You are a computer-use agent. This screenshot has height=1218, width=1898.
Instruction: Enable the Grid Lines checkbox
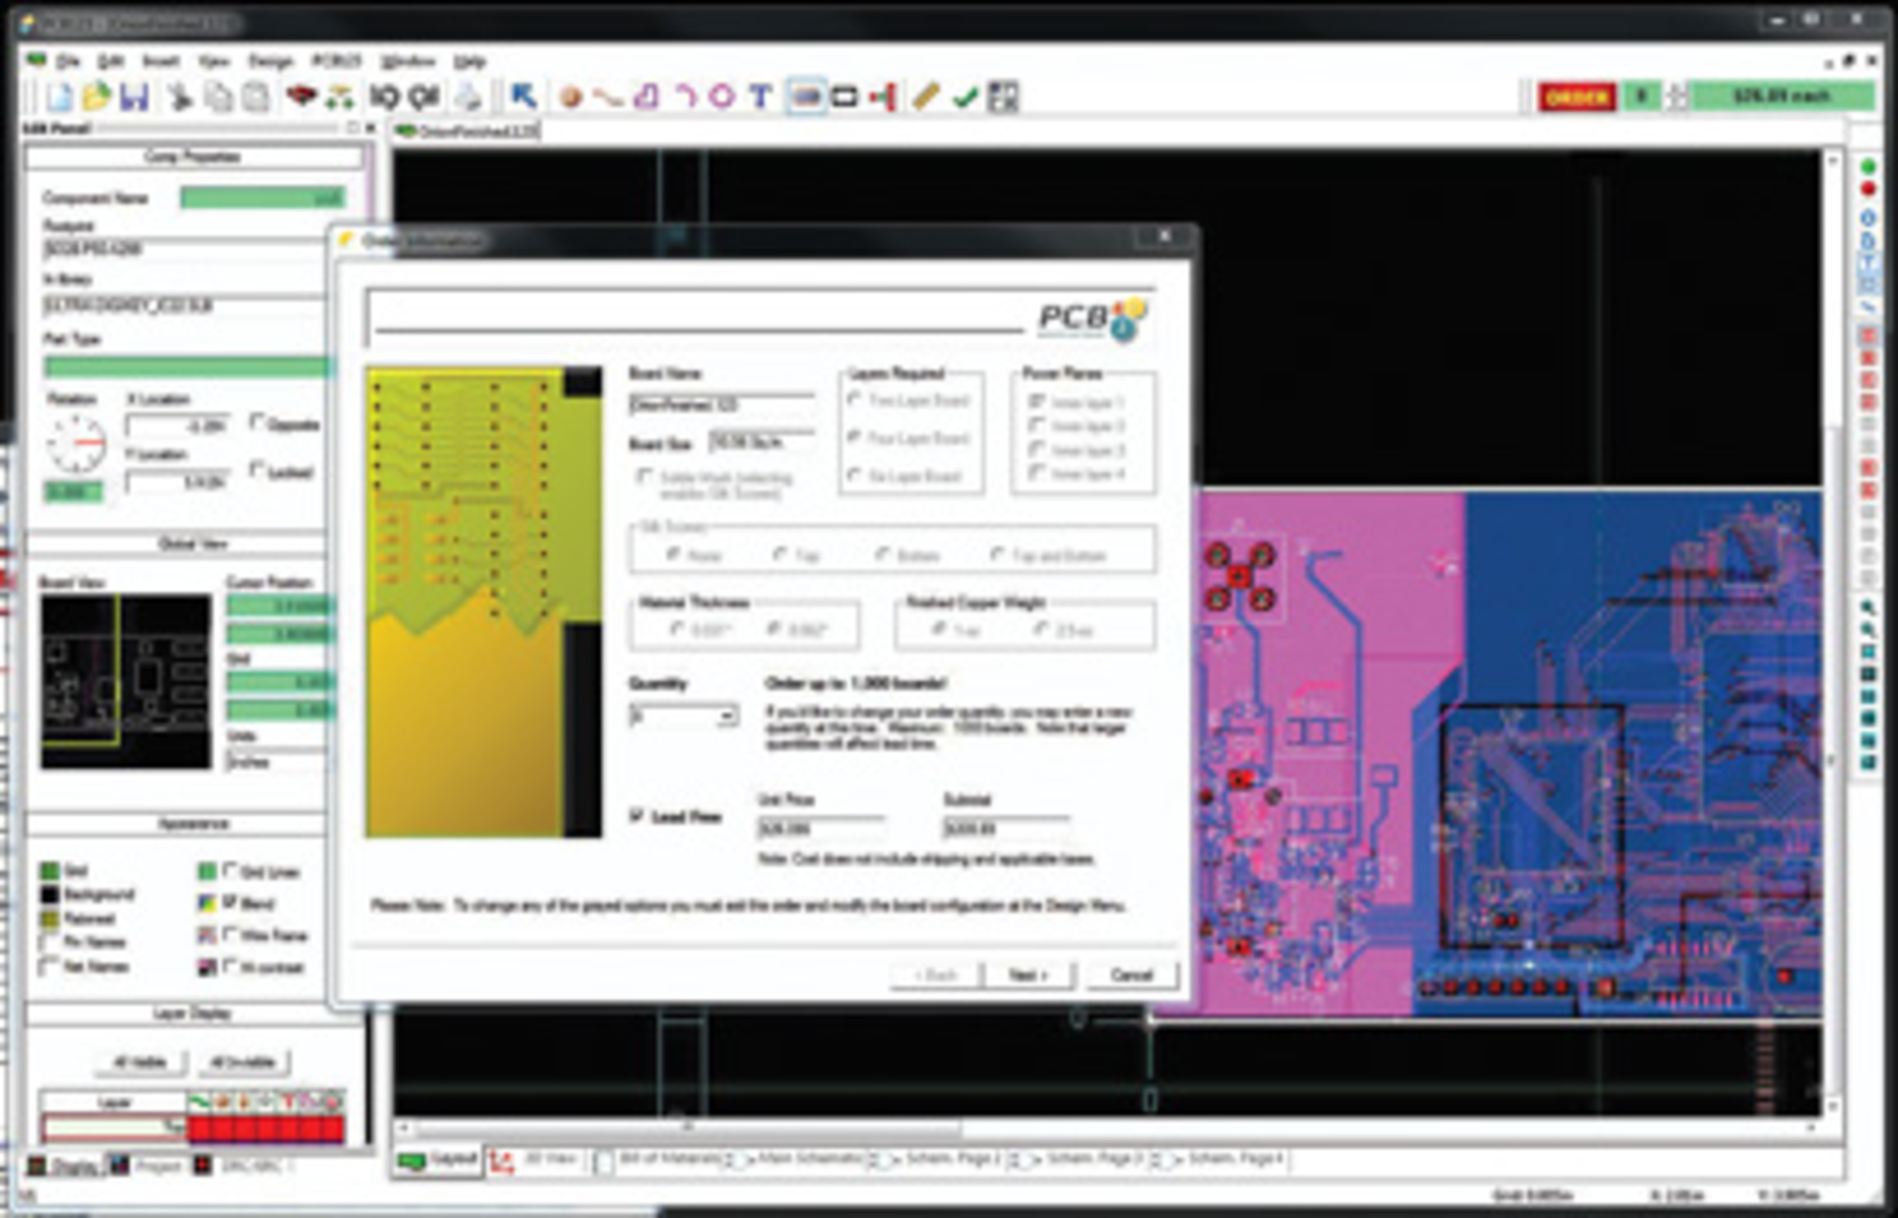pos(231,871)
